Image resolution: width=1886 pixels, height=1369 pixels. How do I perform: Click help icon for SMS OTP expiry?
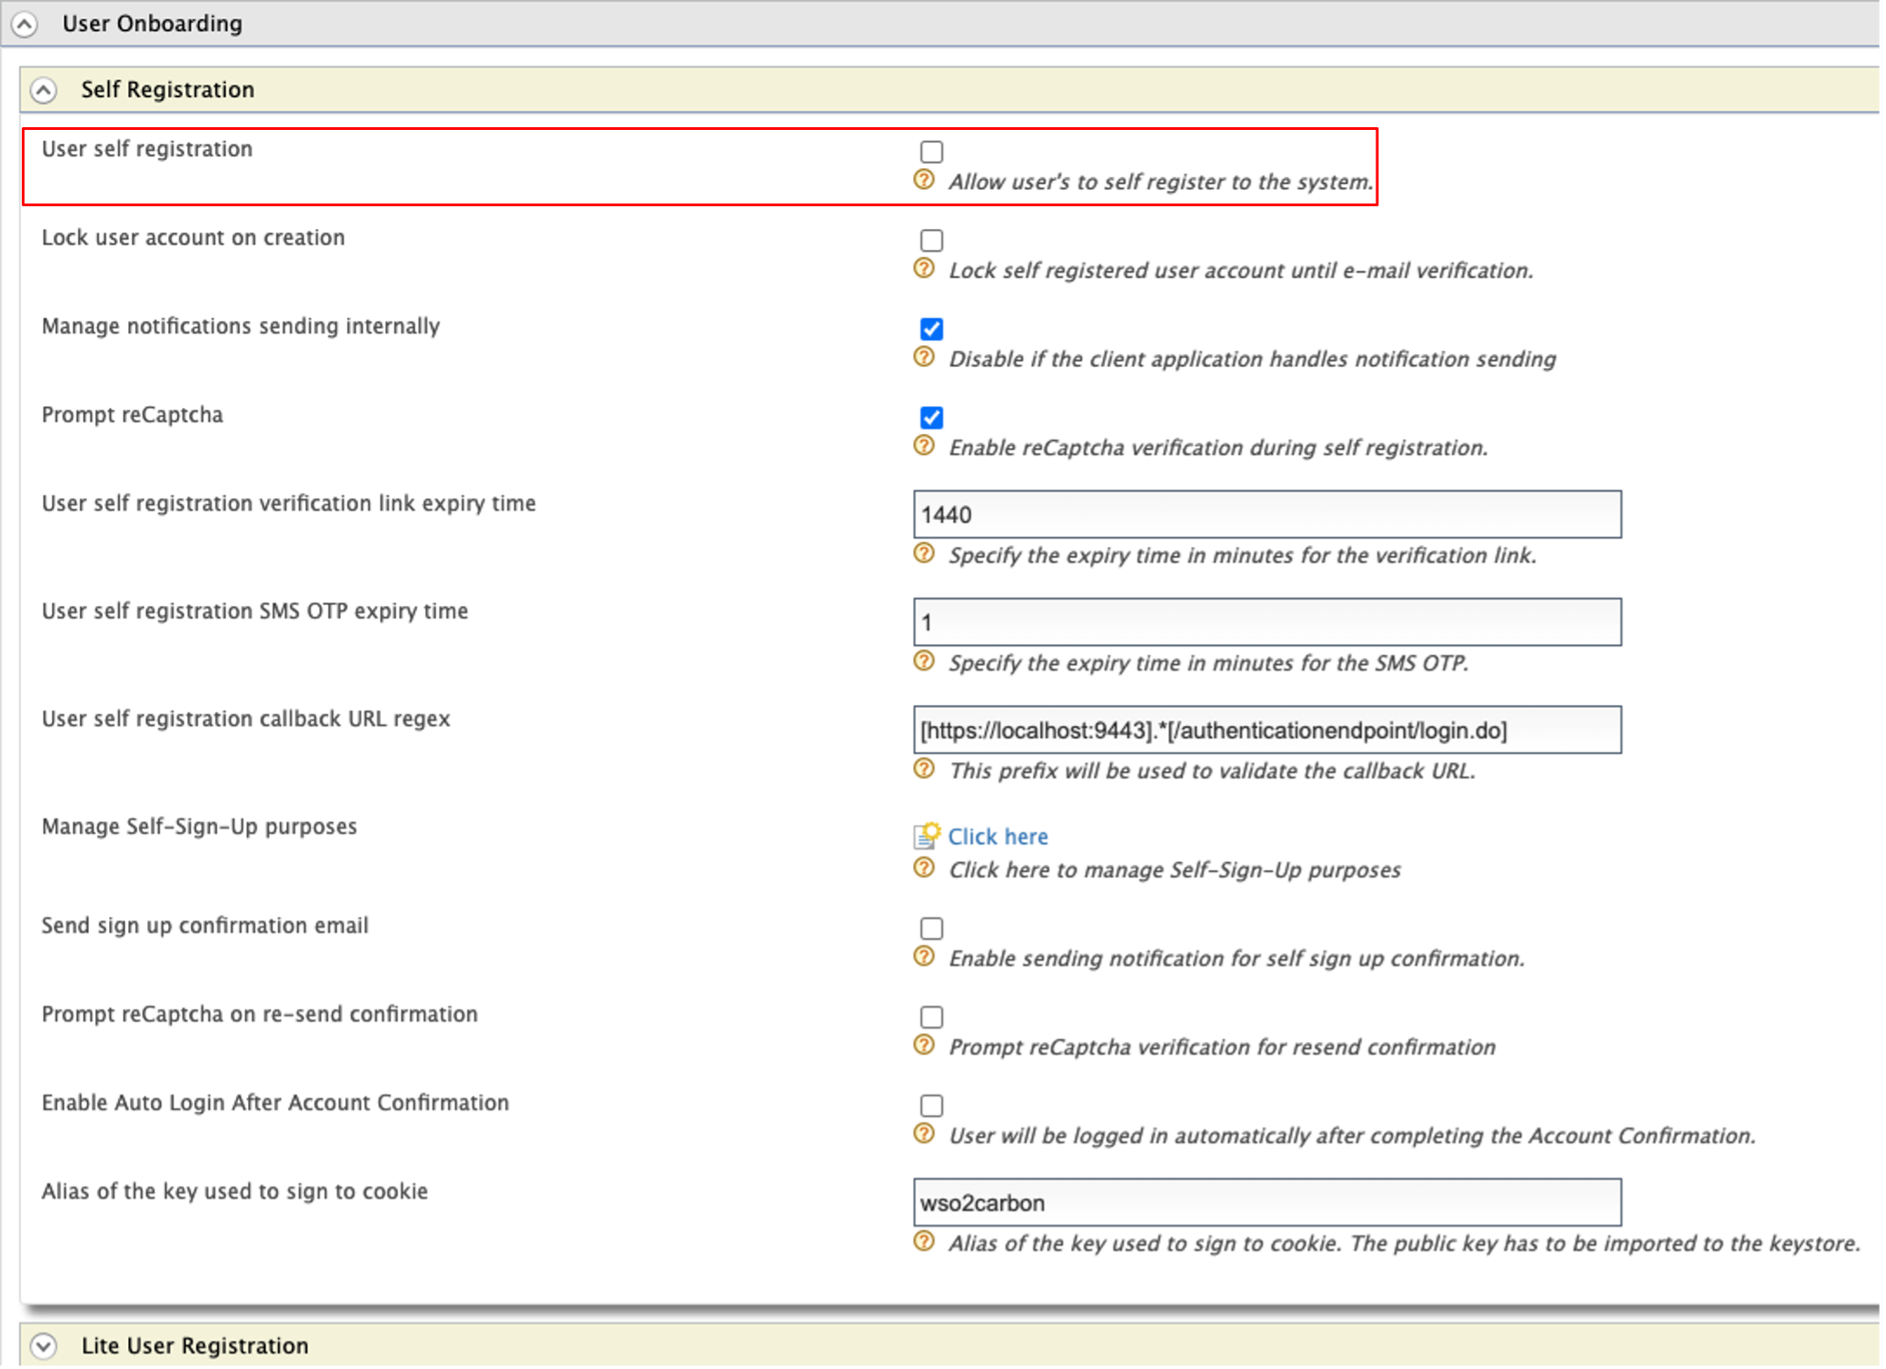click(x=924, y=662)
